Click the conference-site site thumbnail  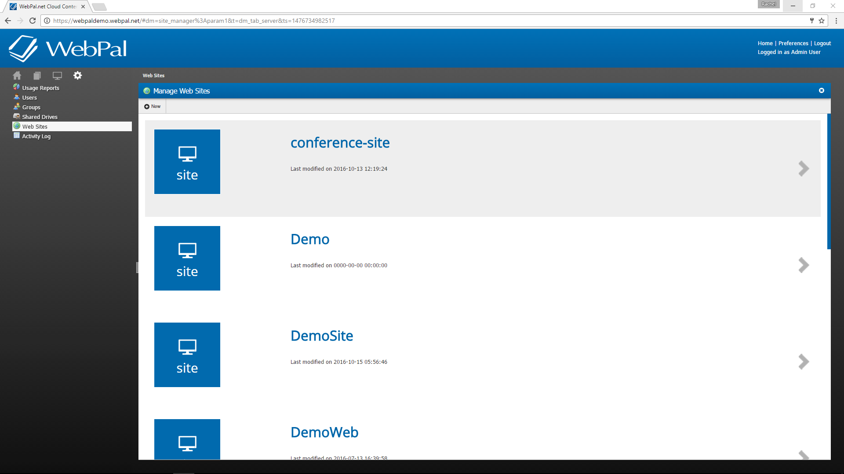coord(187,162)
